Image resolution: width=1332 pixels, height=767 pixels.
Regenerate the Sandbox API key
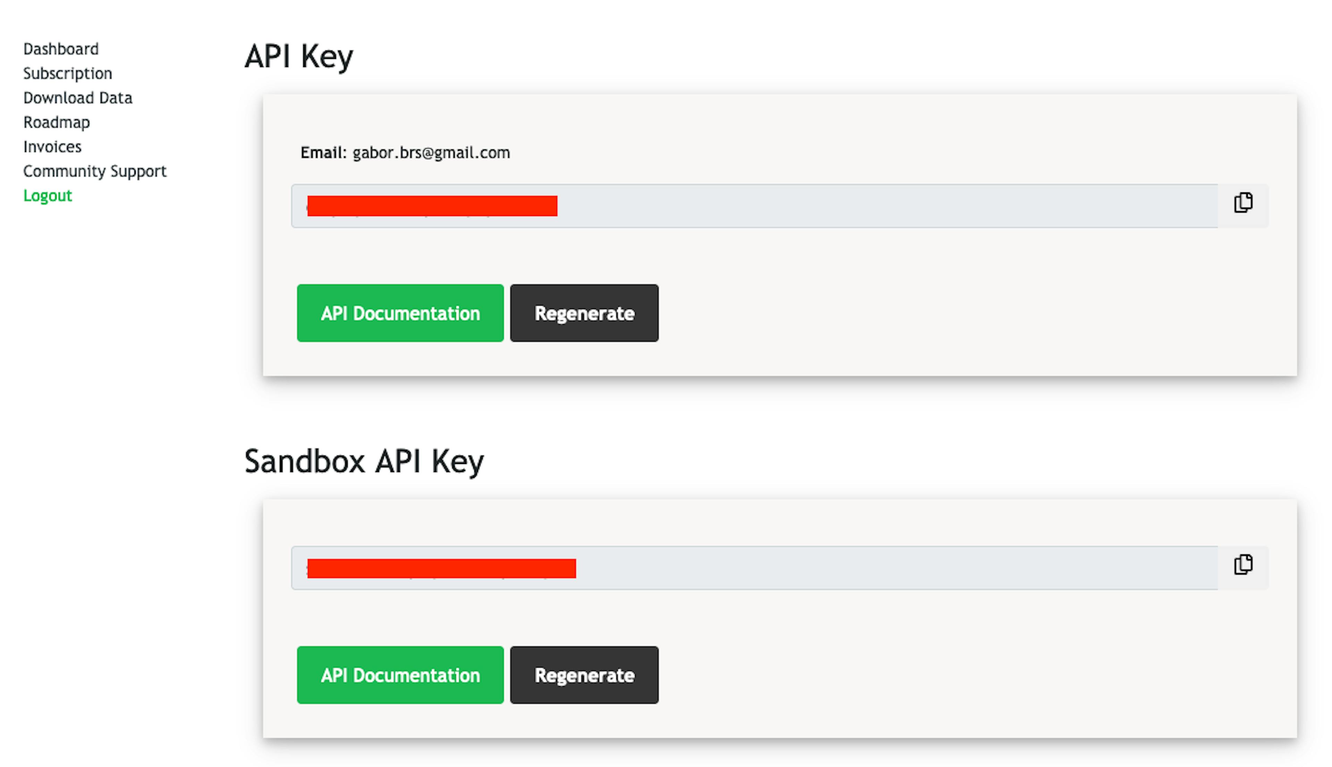click(x=584, y=675)
